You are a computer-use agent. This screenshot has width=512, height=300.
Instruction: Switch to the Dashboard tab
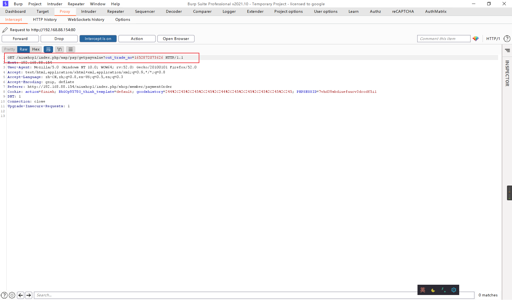16,11
